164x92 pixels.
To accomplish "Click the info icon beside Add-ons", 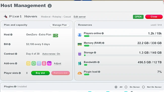I will (16, 63).
